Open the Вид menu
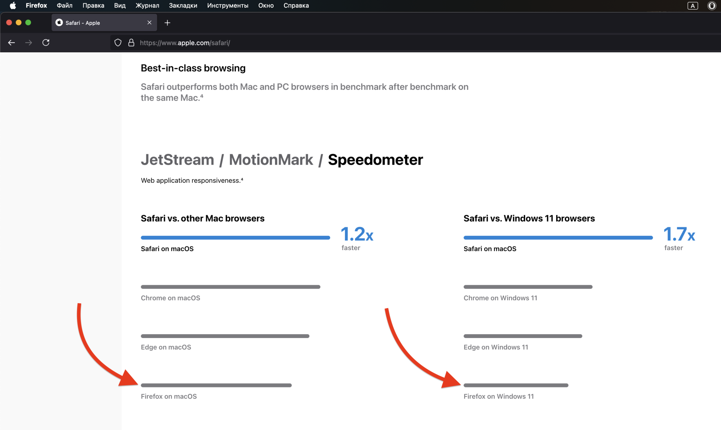The height and width of the screenshot is (430, 721). (120, 5)
